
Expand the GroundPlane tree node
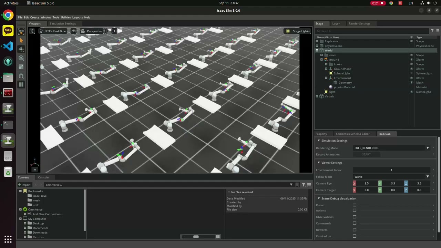click(326, 69)
